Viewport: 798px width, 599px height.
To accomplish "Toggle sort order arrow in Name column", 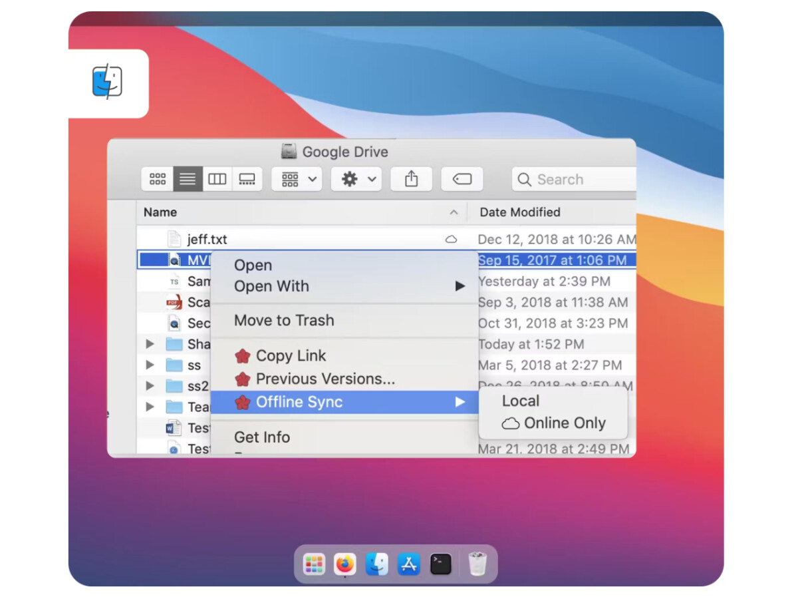I will (454, 212).
